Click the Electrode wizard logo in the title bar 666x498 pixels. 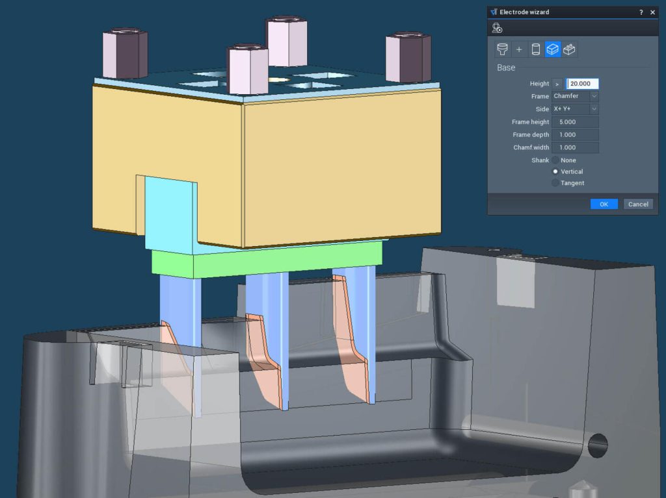494,12
